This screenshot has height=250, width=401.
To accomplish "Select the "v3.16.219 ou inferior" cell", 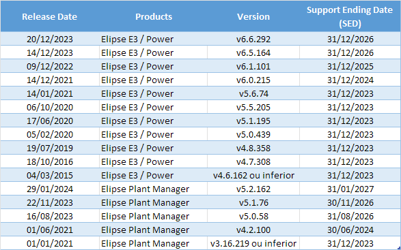I will pyautogui.click(x=253, y=243).
